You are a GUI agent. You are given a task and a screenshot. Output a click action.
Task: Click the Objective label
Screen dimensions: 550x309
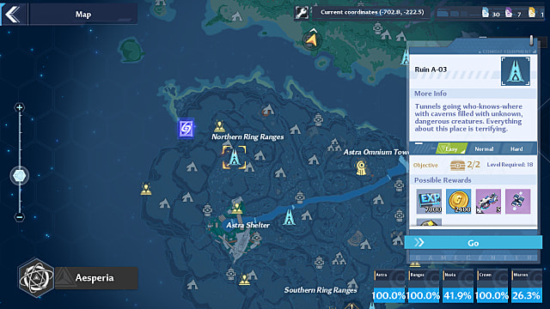(425, 165)
